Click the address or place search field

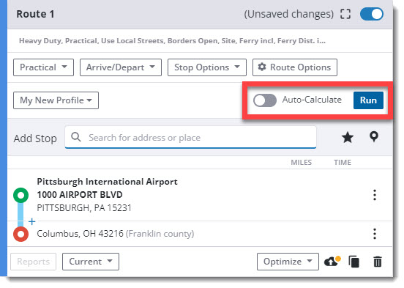coord(191,138)
